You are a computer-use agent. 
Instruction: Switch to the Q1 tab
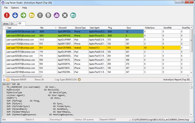(x=12, y=24)
